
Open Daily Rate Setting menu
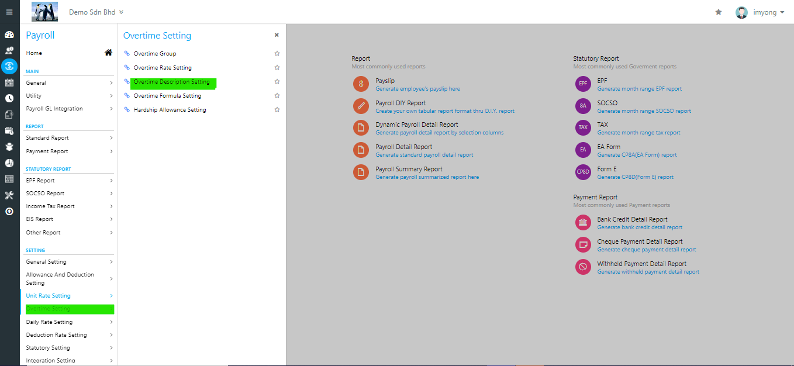tap(69, 322)
